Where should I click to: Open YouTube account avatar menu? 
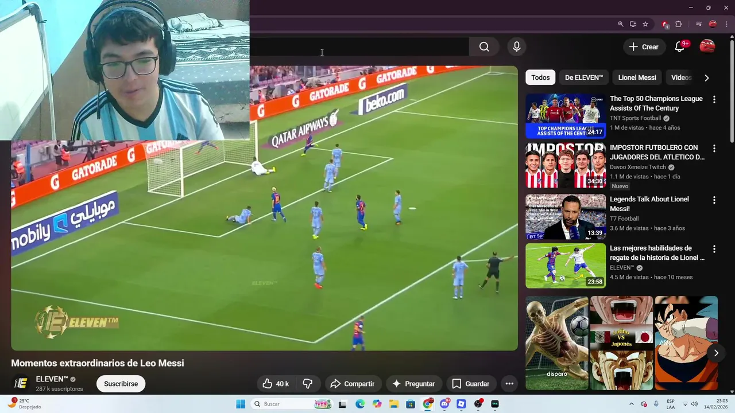click(707, 47)
